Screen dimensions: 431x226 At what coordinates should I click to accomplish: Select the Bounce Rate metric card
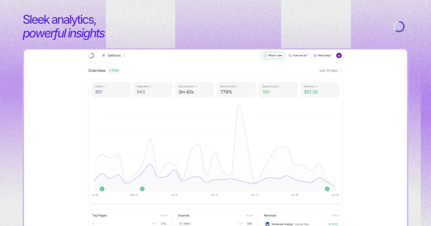[x=236, y=89]
